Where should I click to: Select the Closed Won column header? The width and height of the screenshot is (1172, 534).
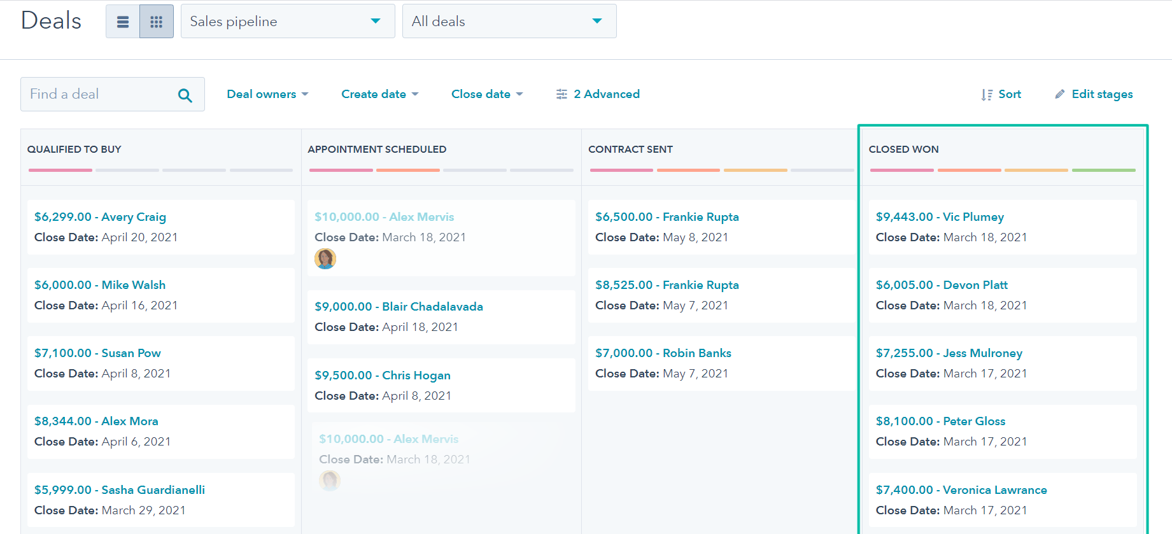click(903, 149)
